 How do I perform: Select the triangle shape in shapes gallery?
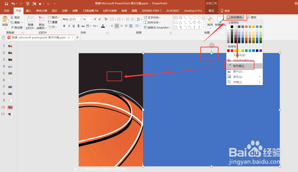tap(180, 22)
